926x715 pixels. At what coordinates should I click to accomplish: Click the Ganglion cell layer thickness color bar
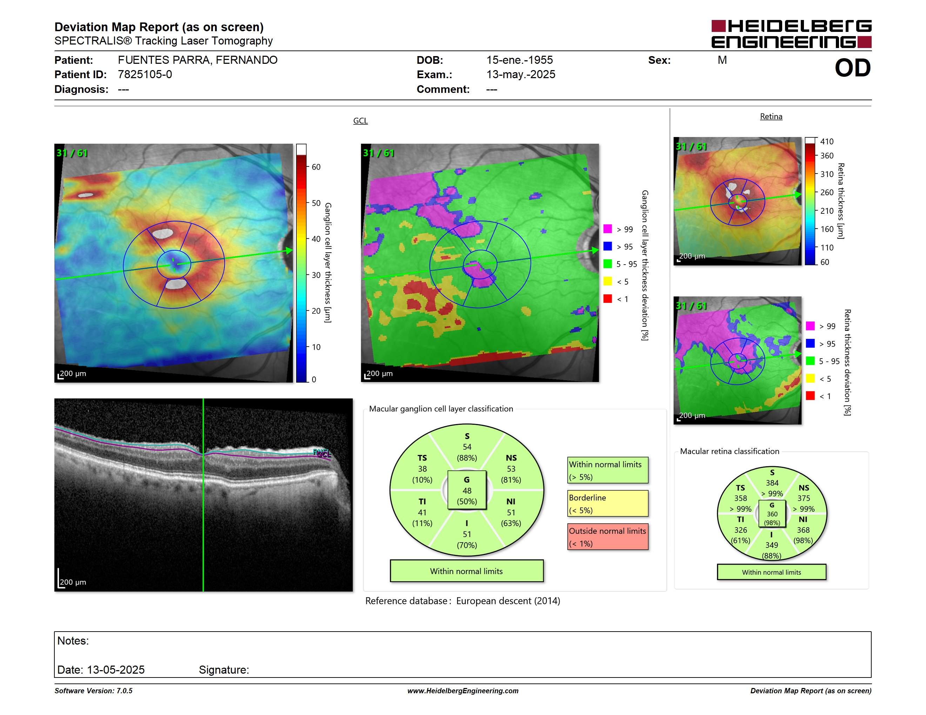coord(301,263)
